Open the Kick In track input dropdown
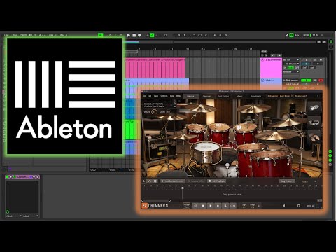Image resolution: width=336 pixels, height=252 pixels. 291,80
